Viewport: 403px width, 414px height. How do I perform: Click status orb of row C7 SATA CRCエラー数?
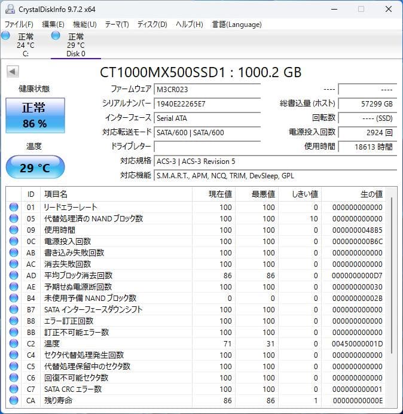coord(14,389)
